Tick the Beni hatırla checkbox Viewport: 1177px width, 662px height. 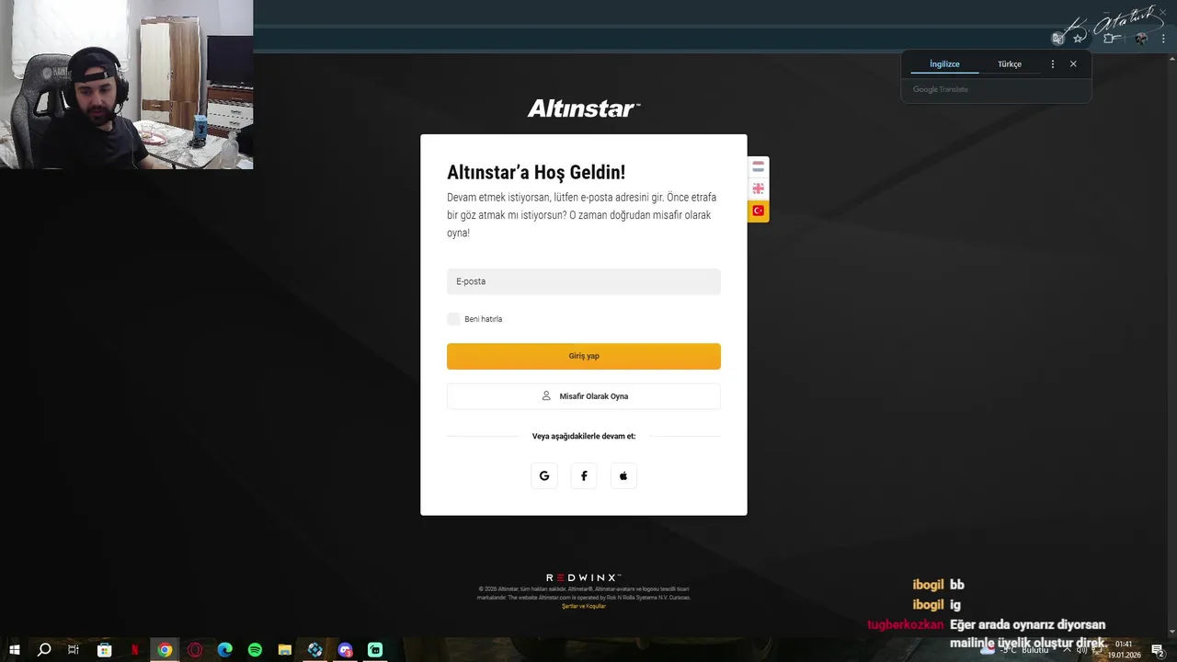[x=453, y=319]
